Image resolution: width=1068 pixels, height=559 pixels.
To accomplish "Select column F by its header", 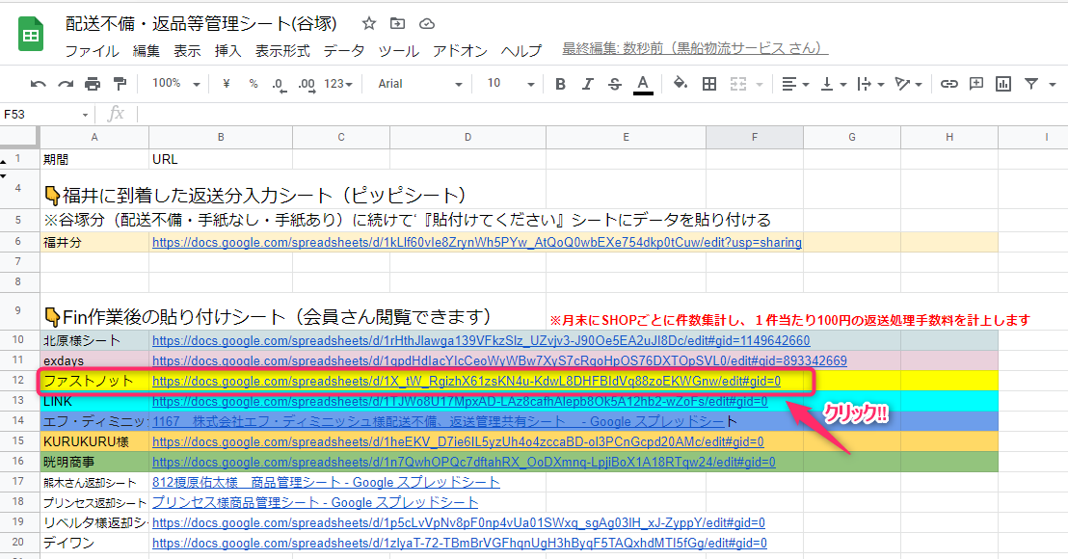I will [755, 138].
